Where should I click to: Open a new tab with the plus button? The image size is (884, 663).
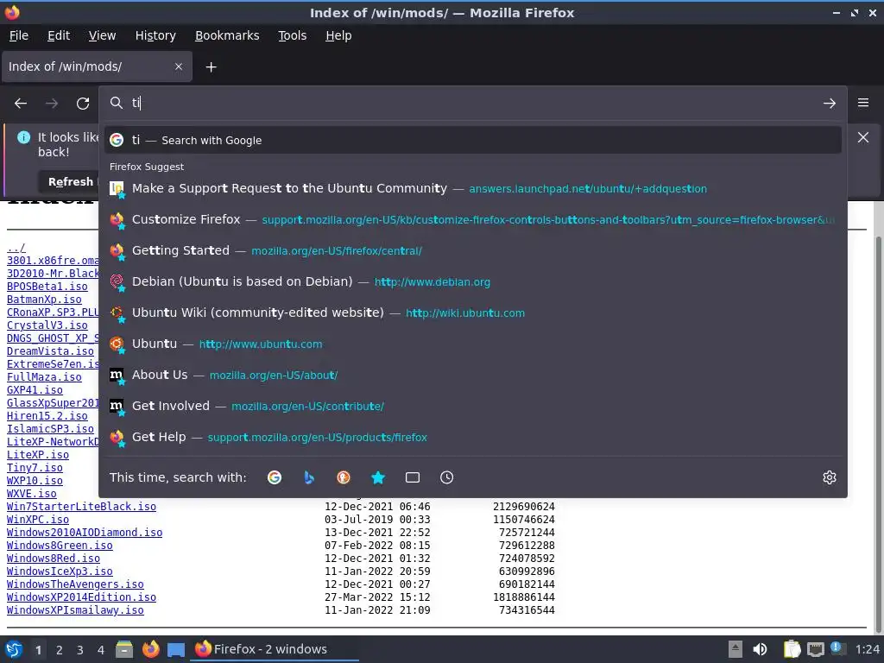(211, 67)
